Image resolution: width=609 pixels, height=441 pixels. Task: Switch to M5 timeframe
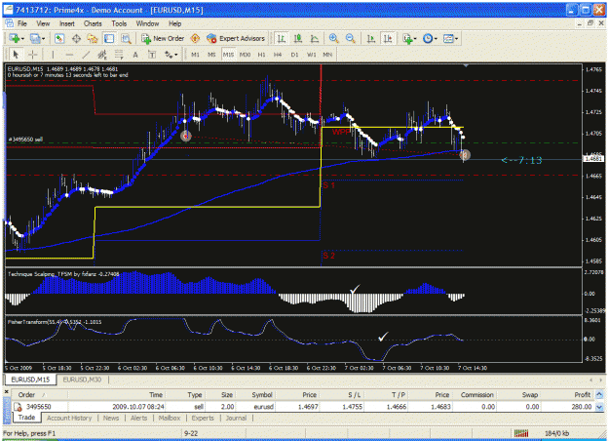coord(211,55)
